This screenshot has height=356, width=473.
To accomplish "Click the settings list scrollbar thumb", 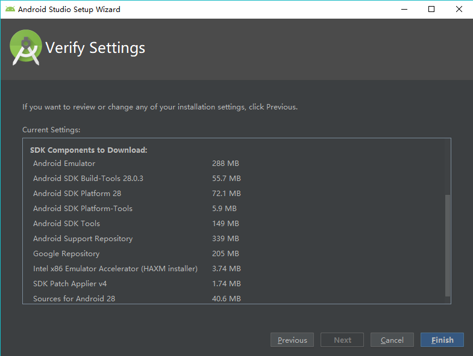I will pos(448,245).
